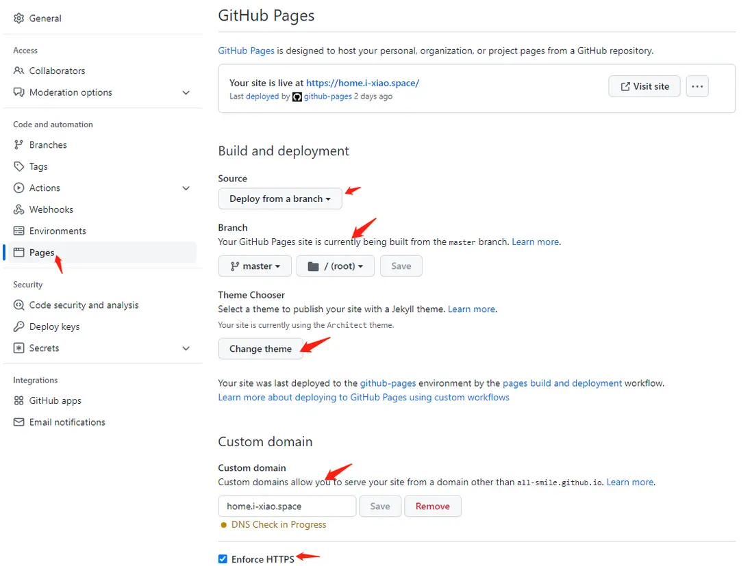The image size is (752, 566).
Task: Click the Environments icon
Action: (x=19, y=231)
